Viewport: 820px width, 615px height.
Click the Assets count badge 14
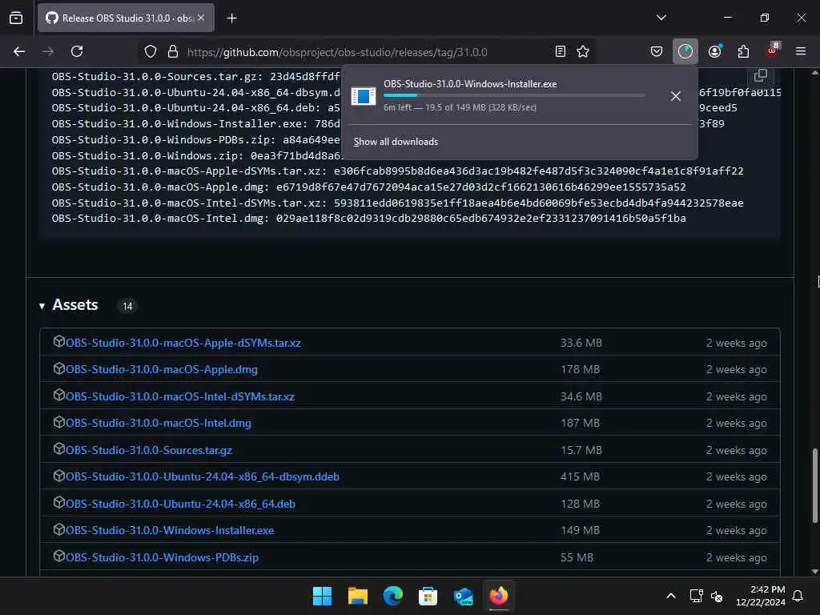(127, 307)
